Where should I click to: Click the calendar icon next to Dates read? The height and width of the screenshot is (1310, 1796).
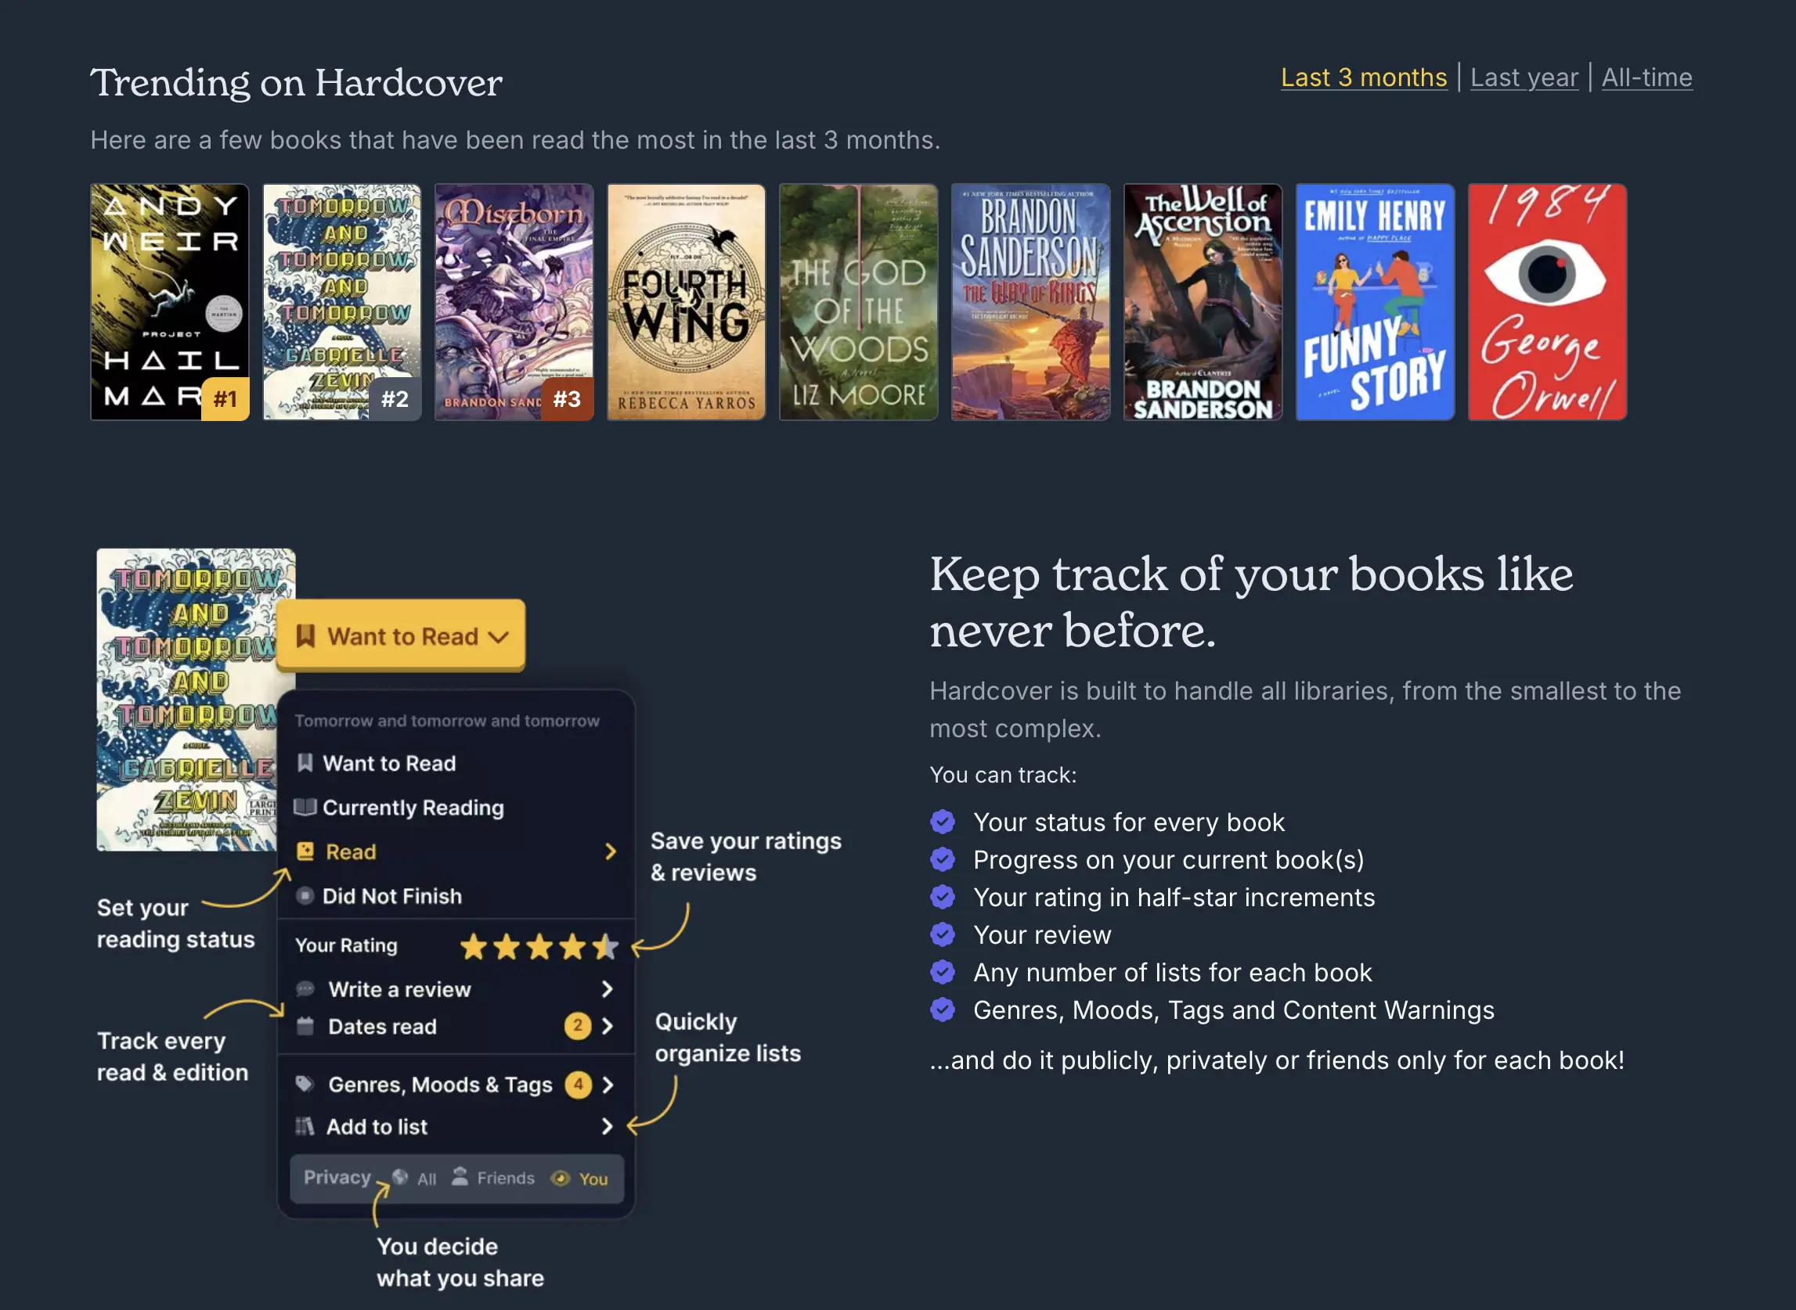point(305,1026)
